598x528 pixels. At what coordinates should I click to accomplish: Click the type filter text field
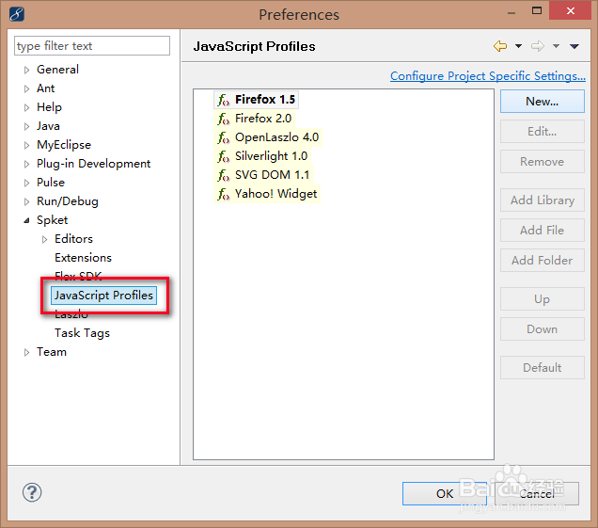coord(92,46)
